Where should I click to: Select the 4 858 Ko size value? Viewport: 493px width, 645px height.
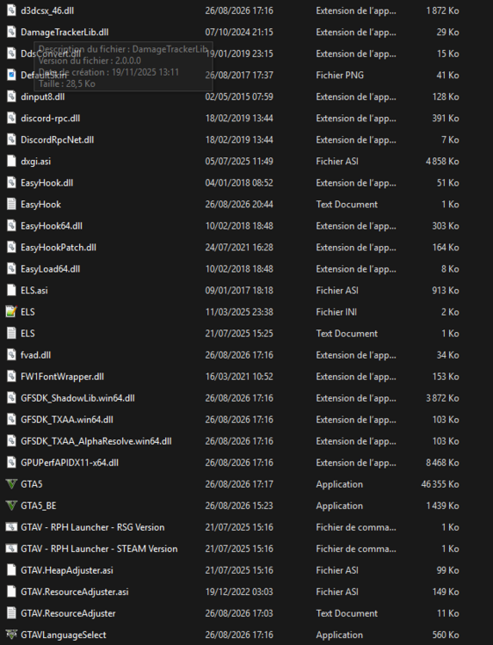click(x=442, y=162)
